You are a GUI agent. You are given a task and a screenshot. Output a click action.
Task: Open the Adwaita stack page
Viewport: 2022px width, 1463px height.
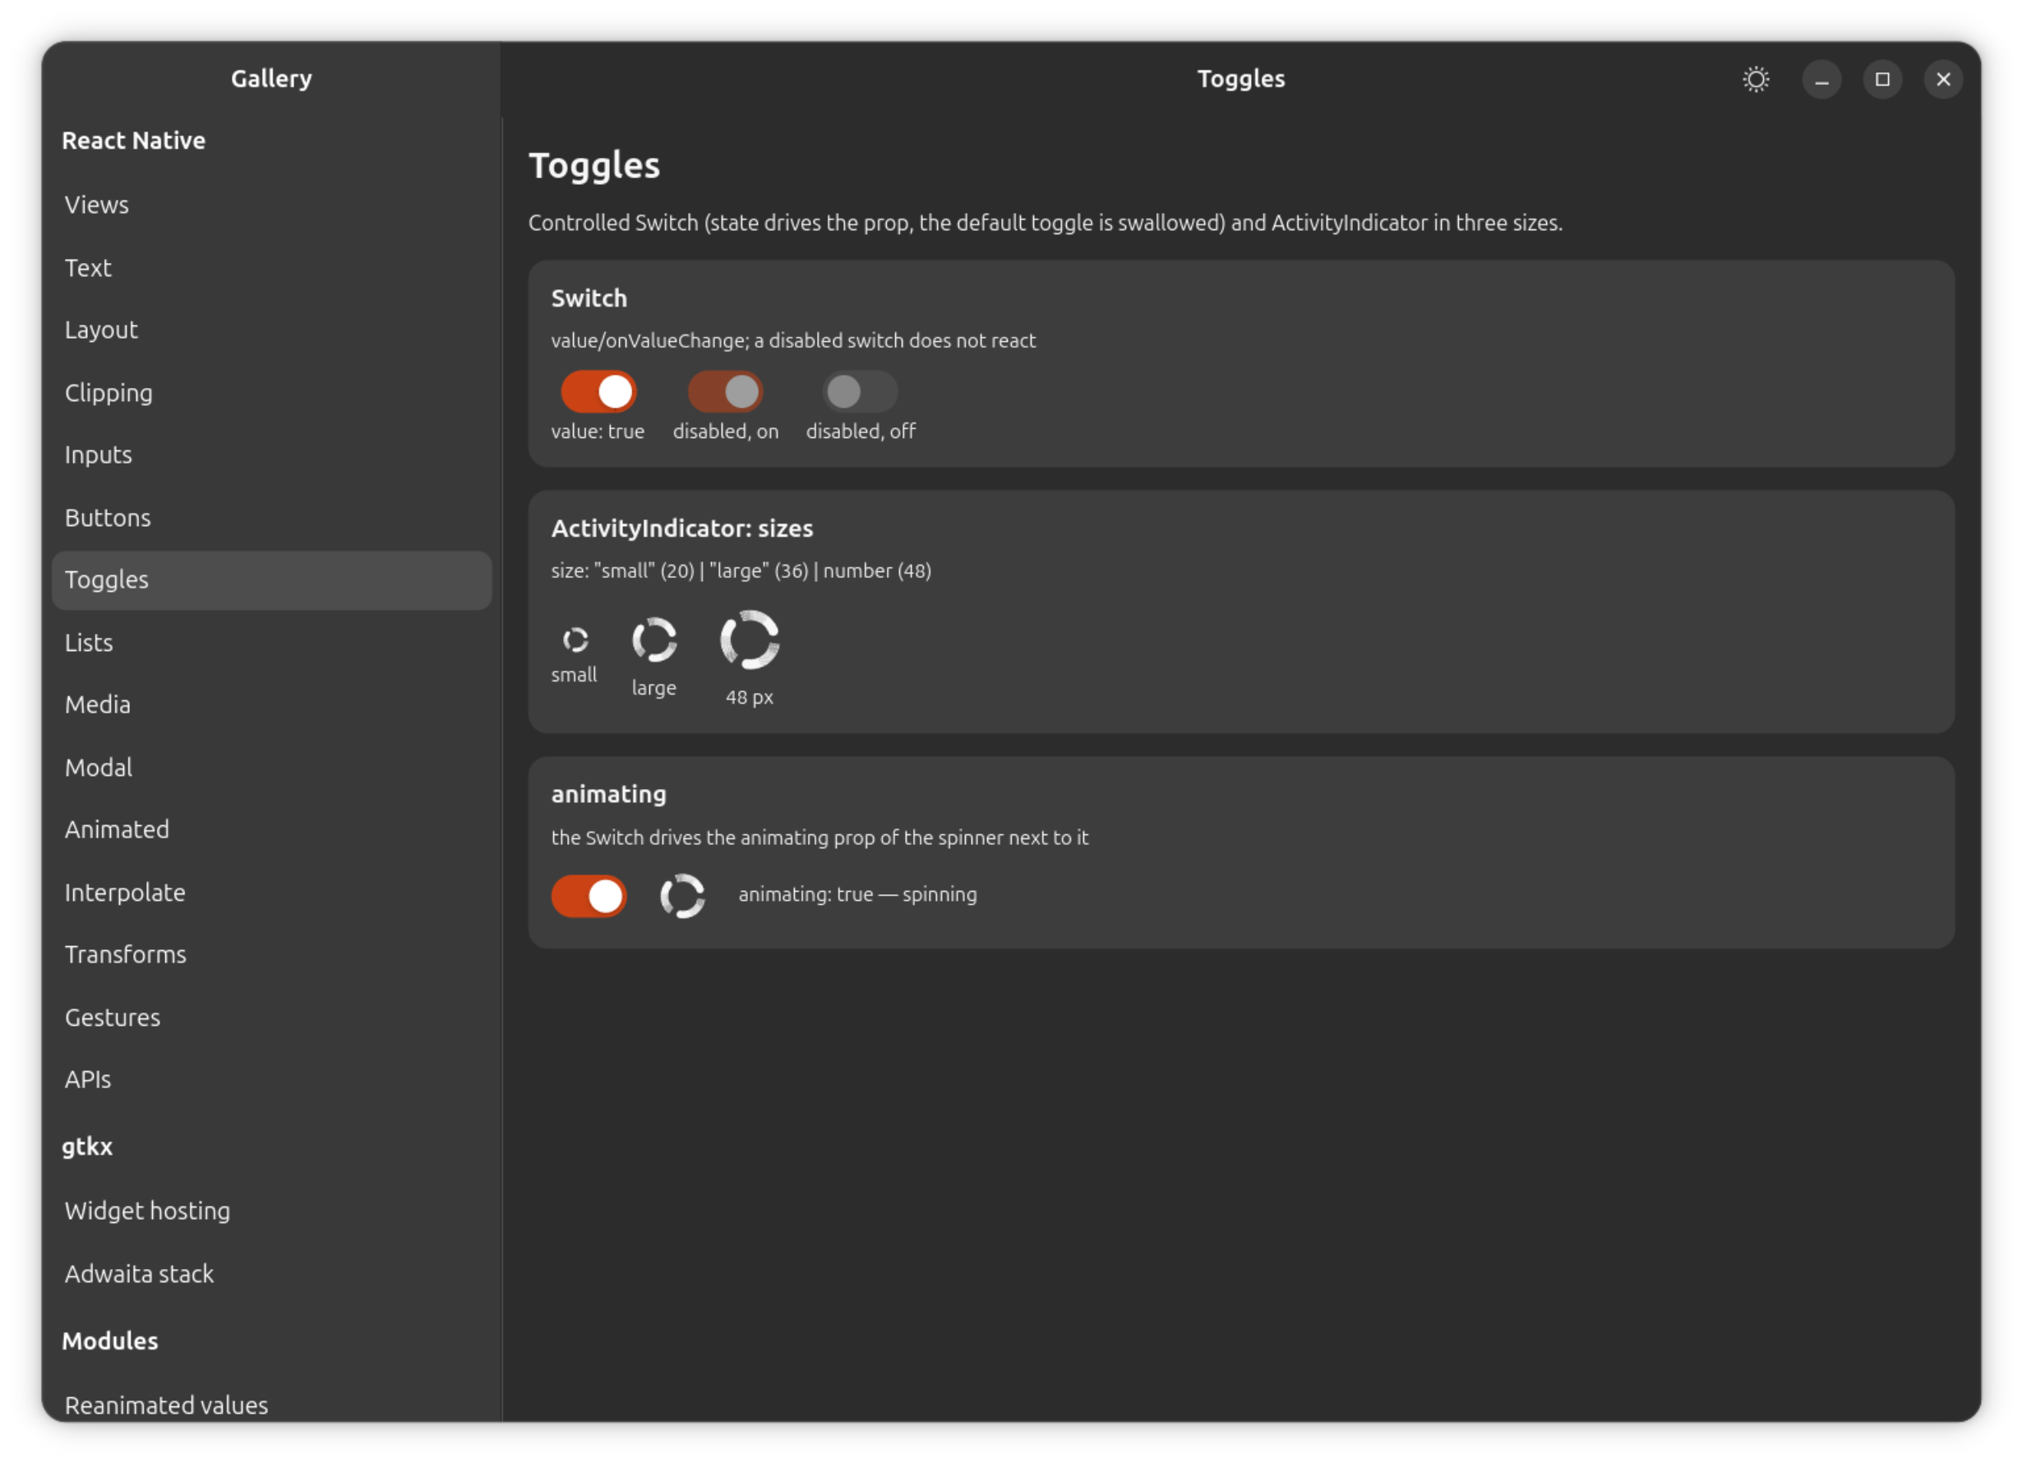click(272, 1273)
